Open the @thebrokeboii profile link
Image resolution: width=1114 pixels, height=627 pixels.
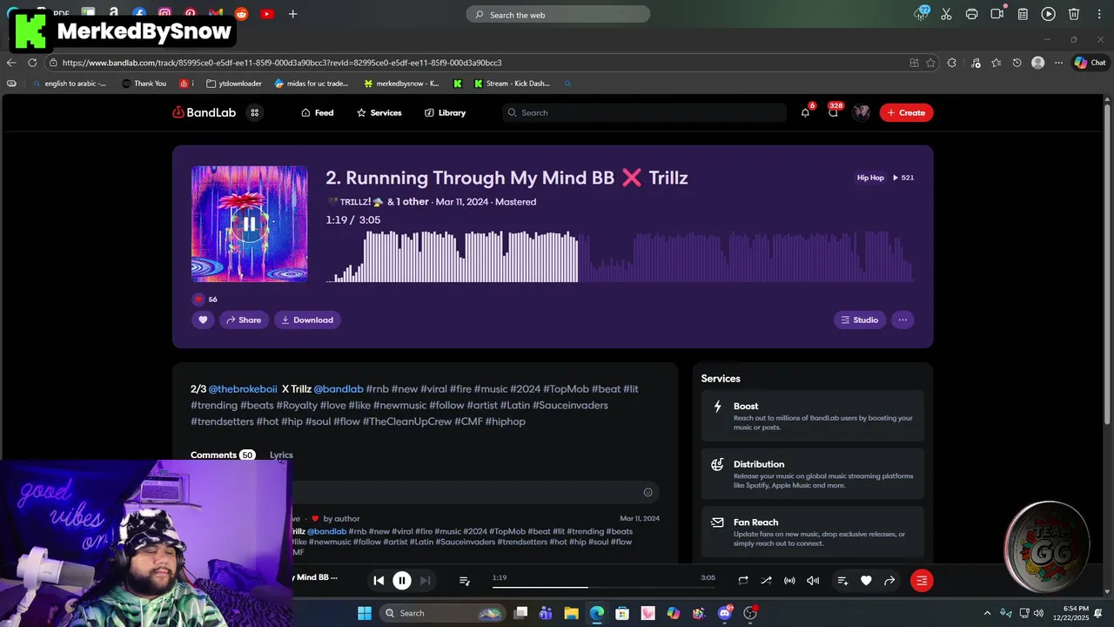[243, 388]
